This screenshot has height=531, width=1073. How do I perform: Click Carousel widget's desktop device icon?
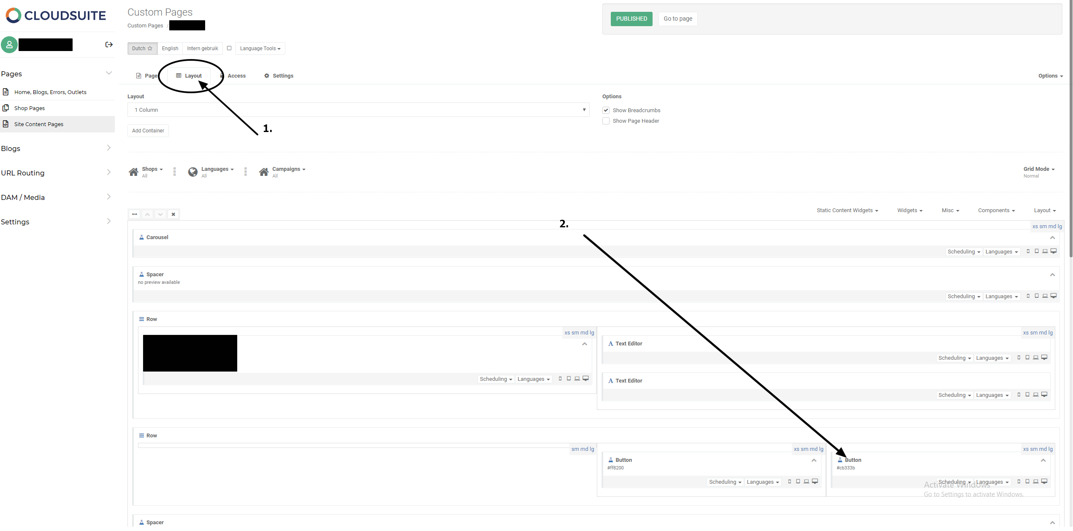1054,251
